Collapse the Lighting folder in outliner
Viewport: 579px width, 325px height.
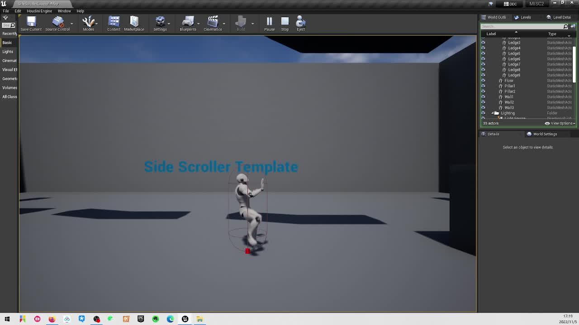pos(493,113)
